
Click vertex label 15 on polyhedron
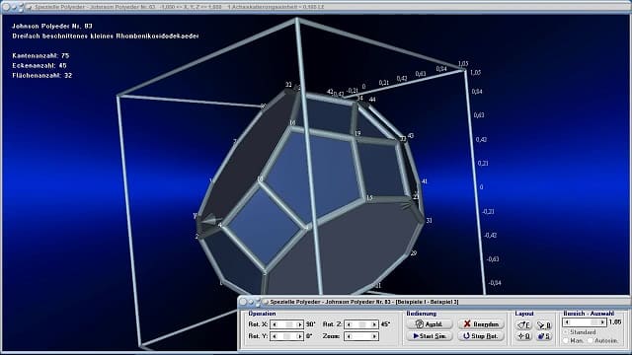pos(369,198)
